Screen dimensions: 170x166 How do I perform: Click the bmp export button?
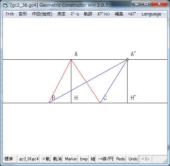pyautogui.click(x=84, y=159)
